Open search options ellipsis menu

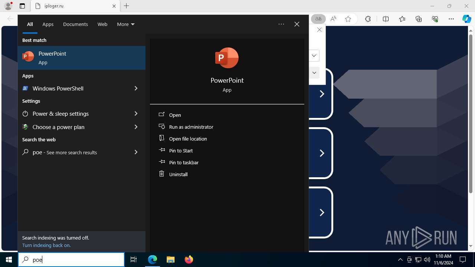pyautogui.click(x=281, y=24)
